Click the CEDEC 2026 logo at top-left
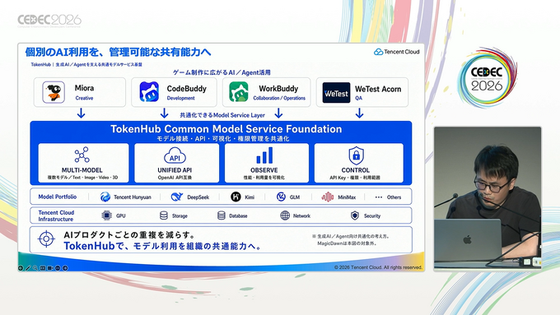The width and height of the screenshot is (560, 315). coord(49,21)
